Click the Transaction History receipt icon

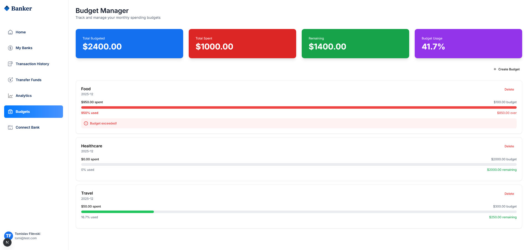pos(10,64)
